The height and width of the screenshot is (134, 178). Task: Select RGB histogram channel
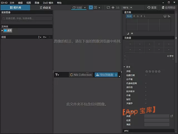click(129, 16)
